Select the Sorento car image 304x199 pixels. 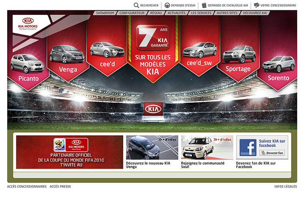pos(278,64)
